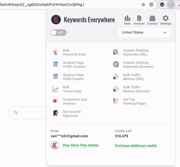Click the Analyze Page HTML Content icon

pos(56,64)
